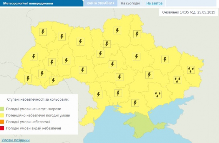Screen dimensions: 219x143
Task: Select the rain drops icon over Donetsk region
Action: [x=177, y=80]
